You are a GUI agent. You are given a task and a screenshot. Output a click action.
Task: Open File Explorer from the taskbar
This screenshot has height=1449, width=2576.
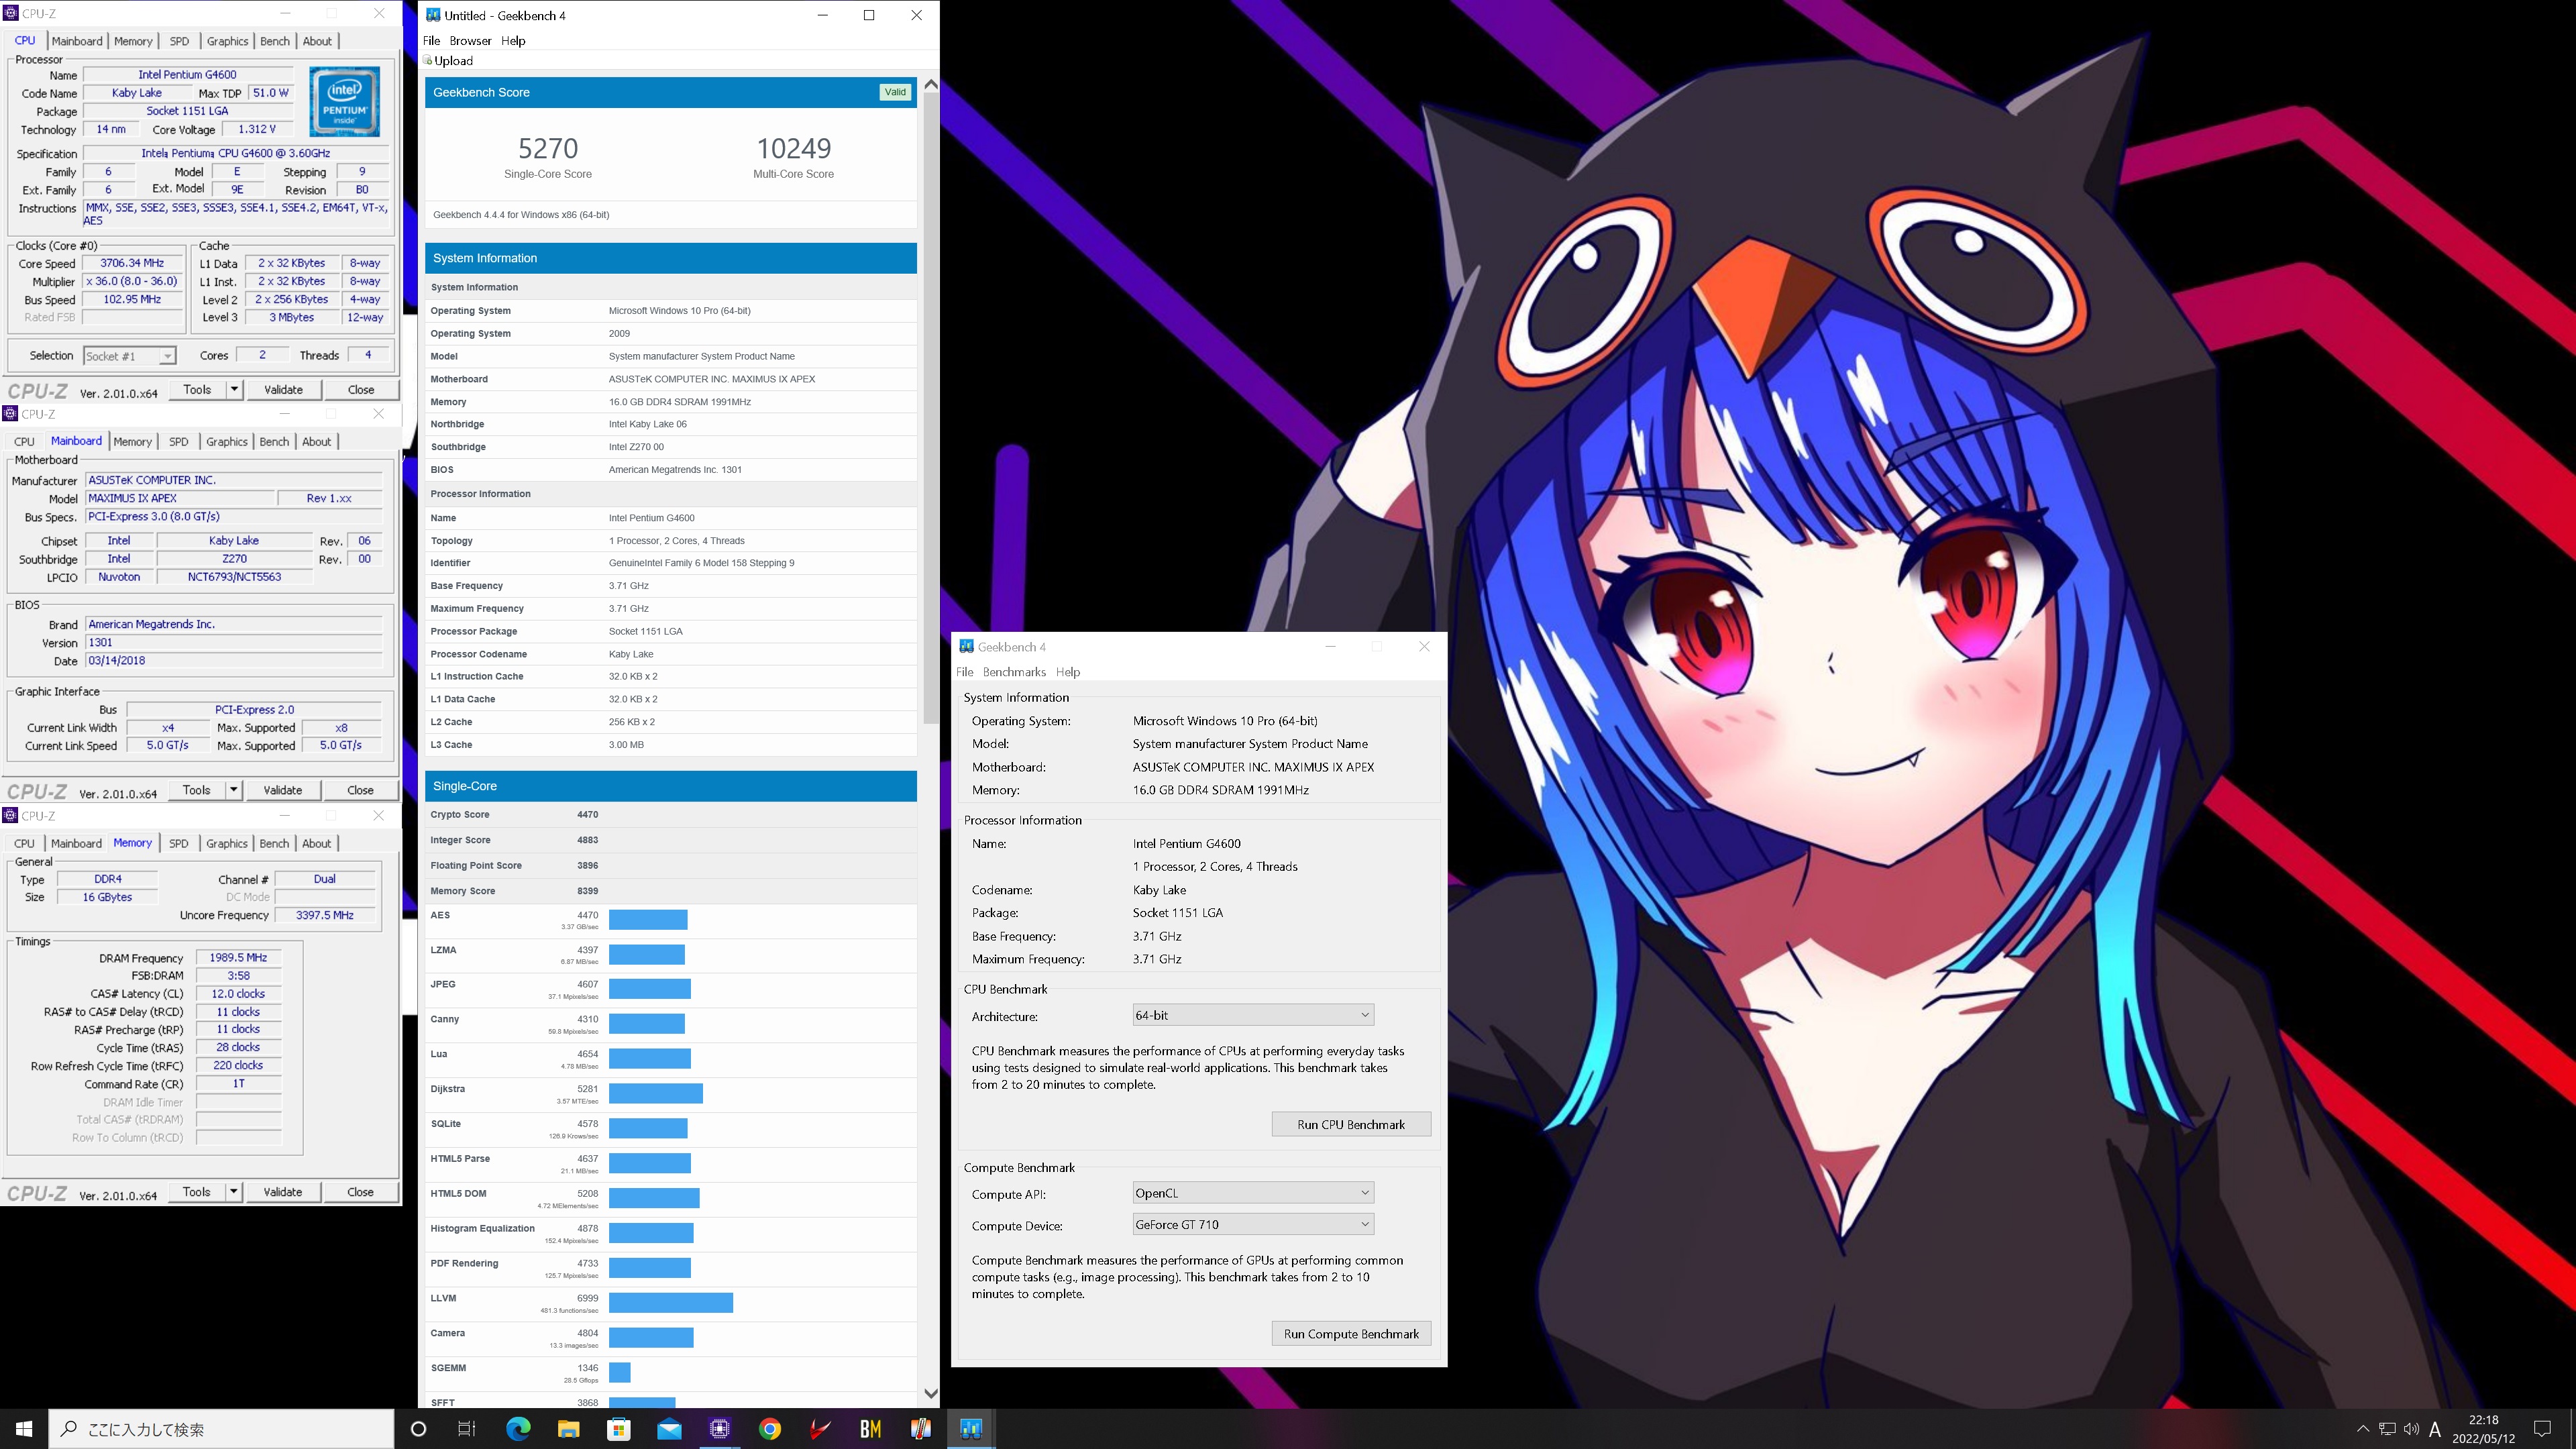coord(568,1428)
